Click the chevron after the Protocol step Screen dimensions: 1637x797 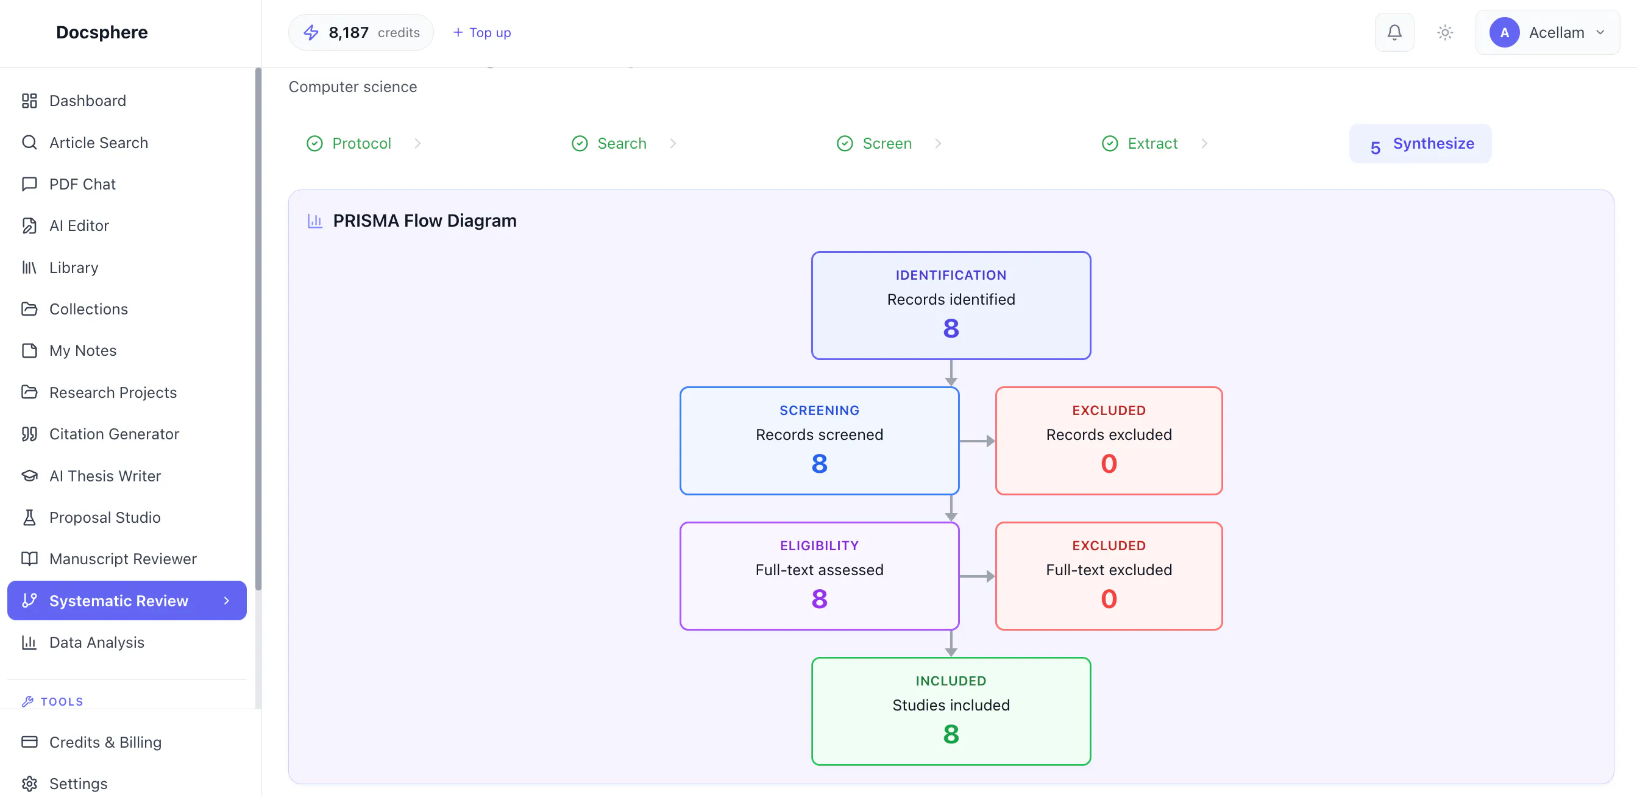click(x=417, y=144)
